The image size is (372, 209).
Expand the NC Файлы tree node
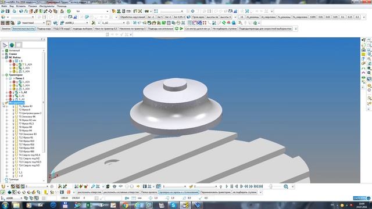3,57
